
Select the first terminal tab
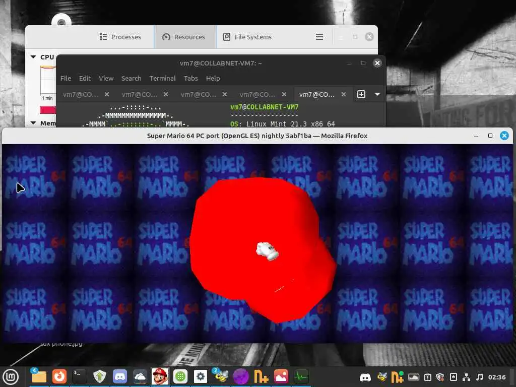tap(80, 94)
